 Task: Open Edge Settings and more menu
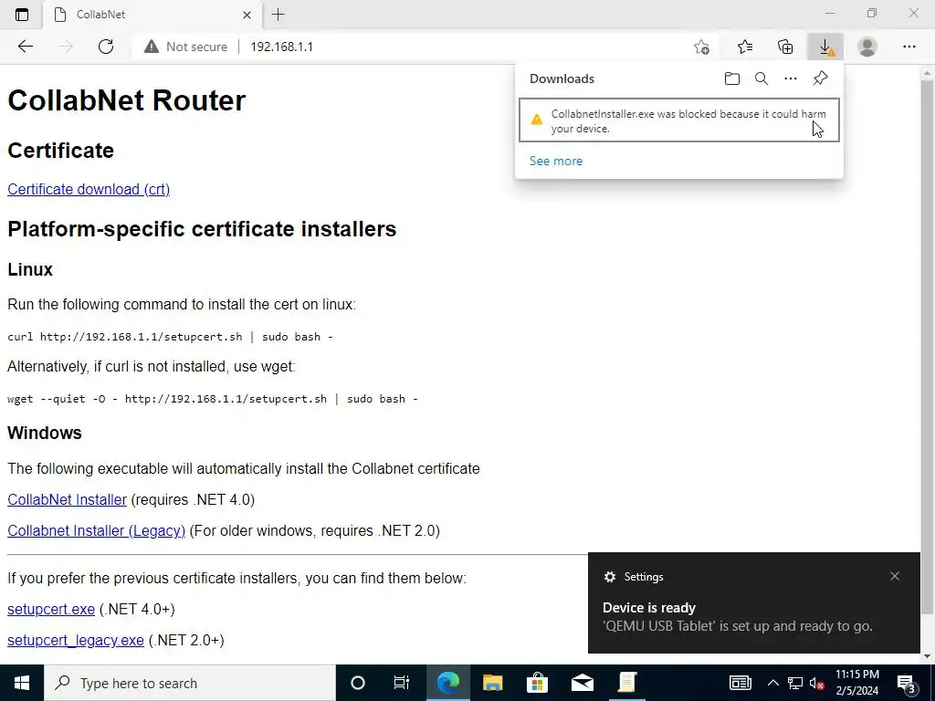point(909,47)
